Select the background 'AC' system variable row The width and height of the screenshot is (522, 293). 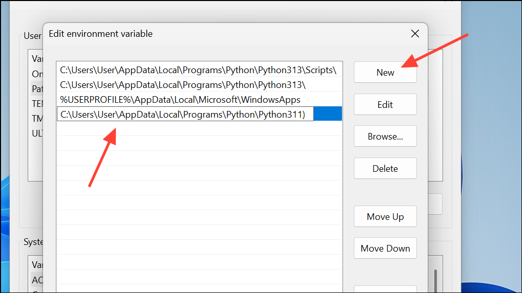pyautogui.click(x=37, y=280)
